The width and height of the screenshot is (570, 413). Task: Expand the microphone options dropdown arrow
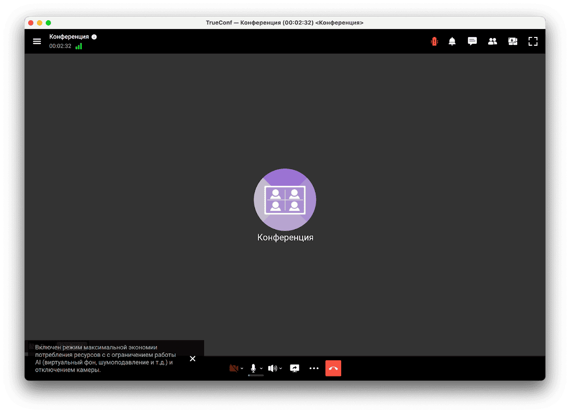click(261, 369)
